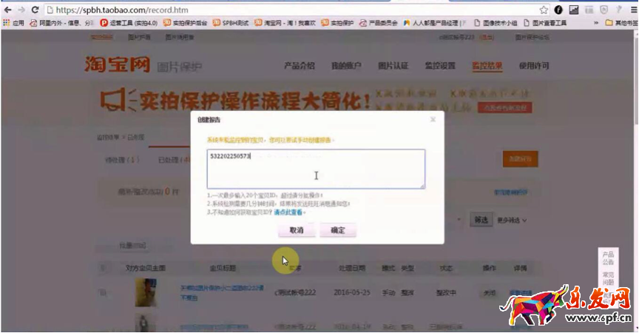Open the 图像技术小组 bookmark

pos(496,23)
